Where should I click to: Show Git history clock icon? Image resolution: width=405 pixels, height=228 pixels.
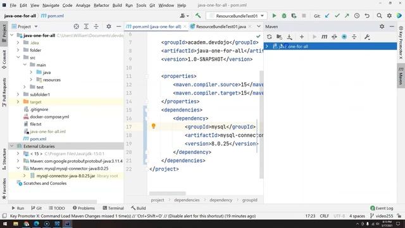coord(357,16)
